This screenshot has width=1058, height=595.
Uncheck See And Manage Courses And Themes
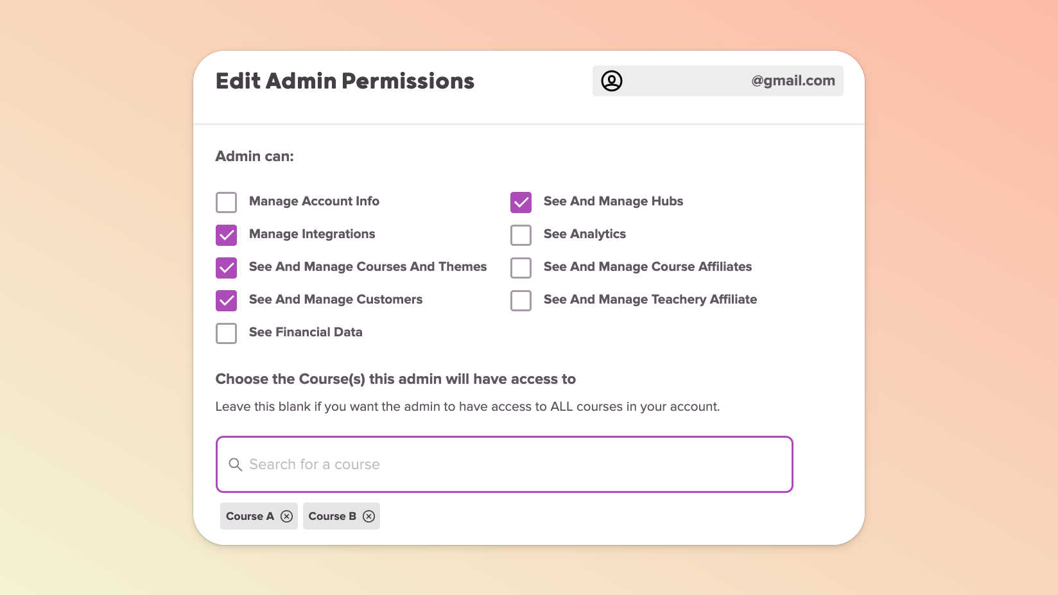tap(226, 268)
